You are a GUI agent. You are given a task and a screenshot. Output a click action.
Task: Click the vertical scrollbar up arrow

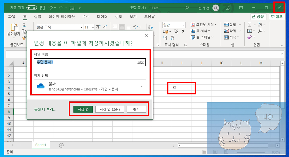point(282,63)
